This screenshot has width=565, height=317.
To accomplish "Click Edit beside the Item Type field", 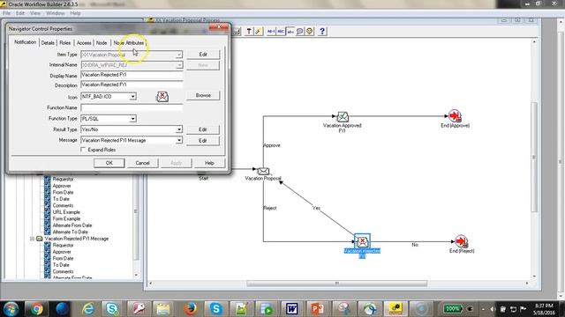I will (x=203, y=55).
